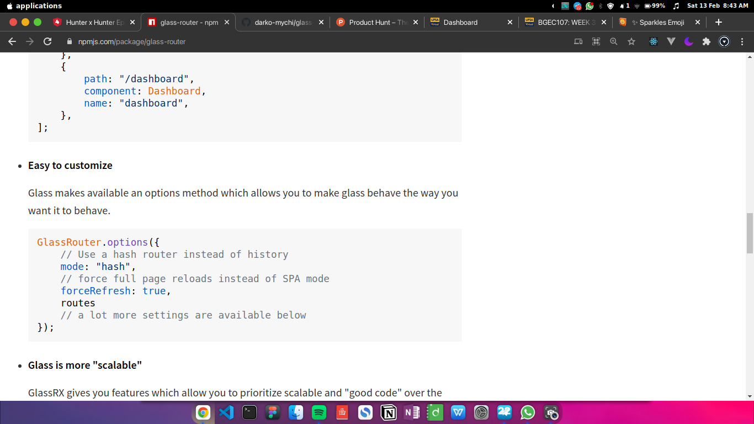Click the npmjs.com address bar

[315, 41]
